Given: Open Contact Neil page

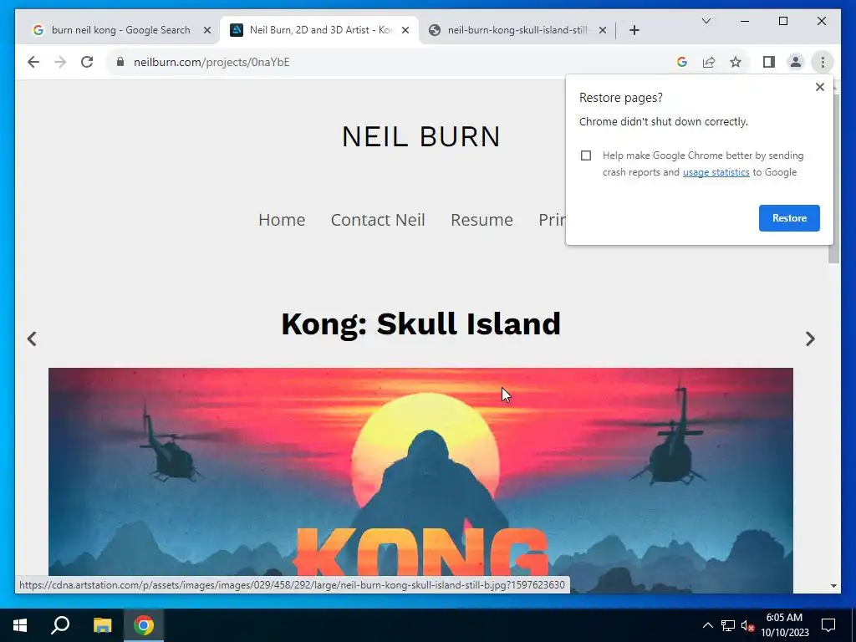Looking at the screenshot, I should [378, 220].
